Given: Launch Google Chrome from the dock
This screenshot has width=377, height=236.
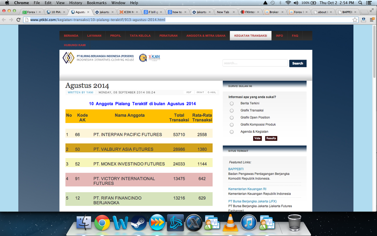Looking at the screenshot, I should pos(102,222).
